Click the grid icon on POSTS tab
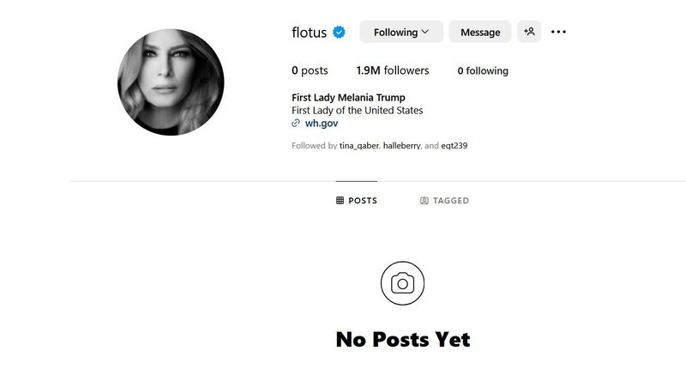The width and height of the screenshot is (686, 375). coord(340,201)
